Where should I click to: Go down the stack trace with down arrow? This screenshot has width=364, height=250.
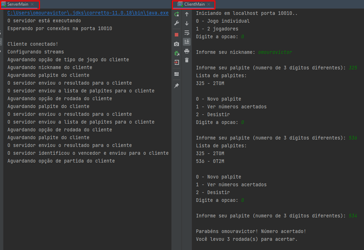point(187,23)
